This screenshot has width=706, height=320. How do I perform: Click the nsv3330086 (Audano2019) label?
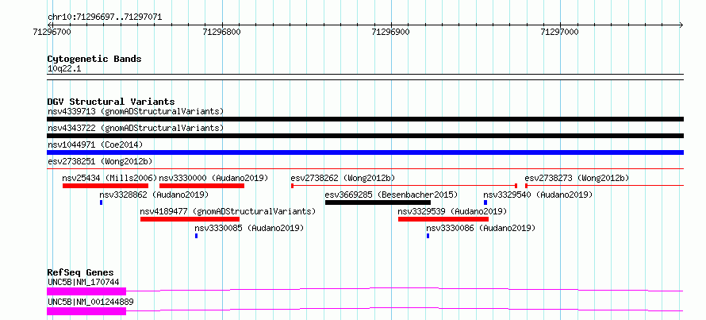tap(481, 228)
